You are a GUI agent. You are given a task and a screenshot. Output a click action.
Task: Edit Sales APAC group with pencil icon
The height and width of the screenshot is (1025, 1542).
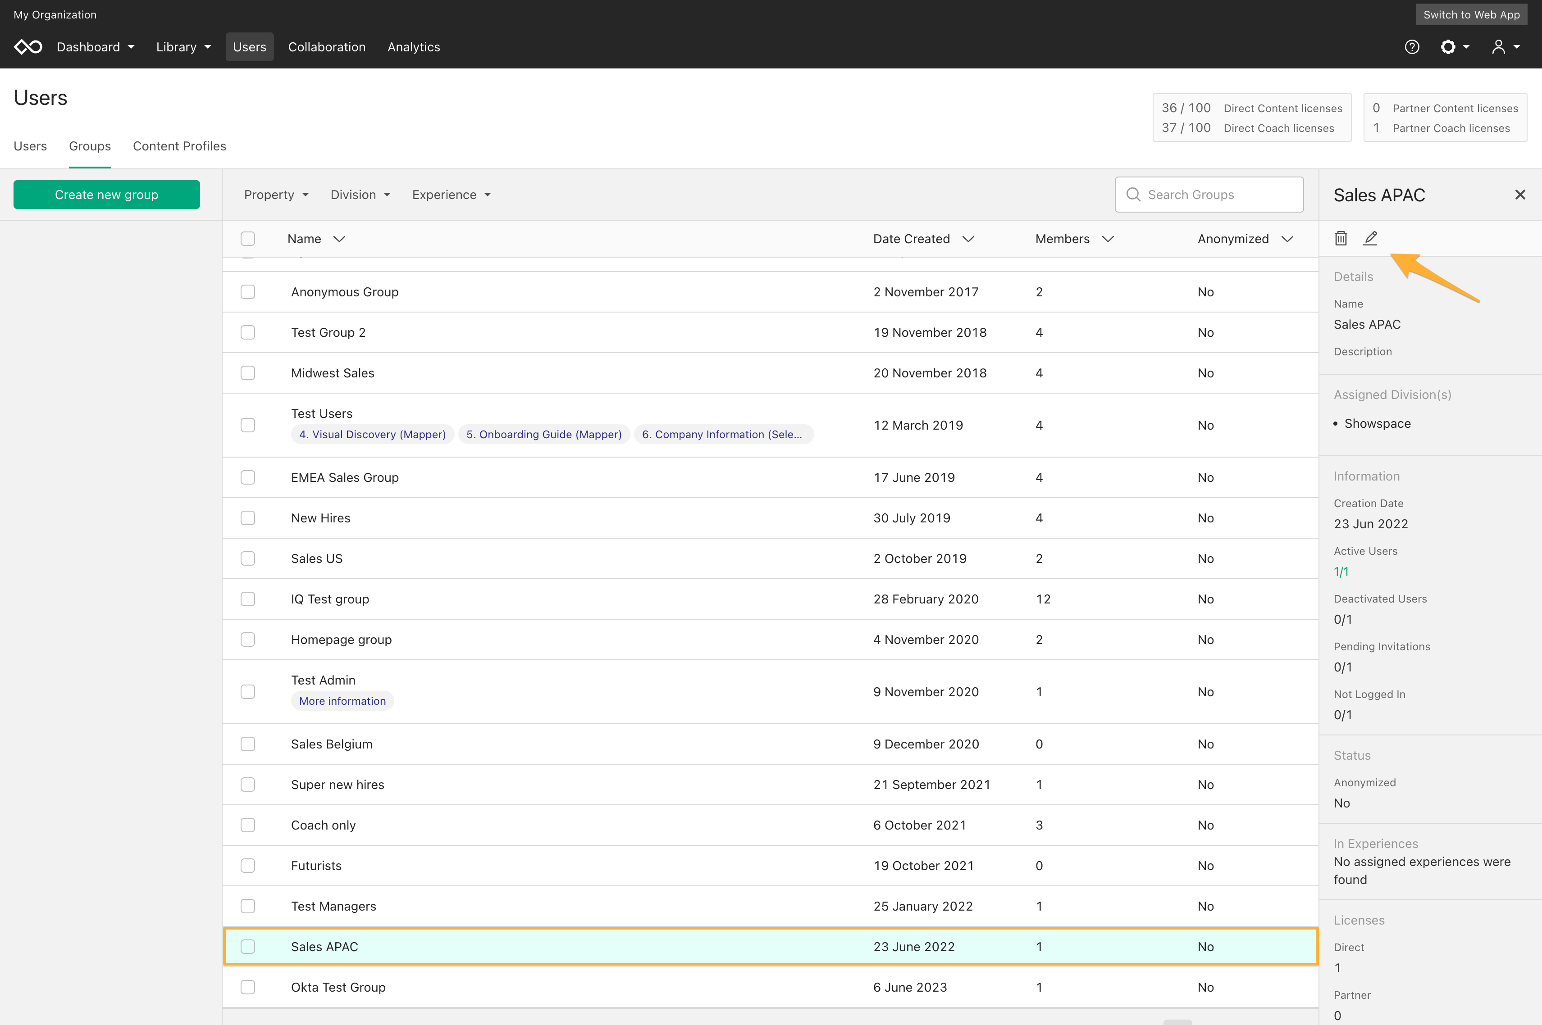(1370, 238)
